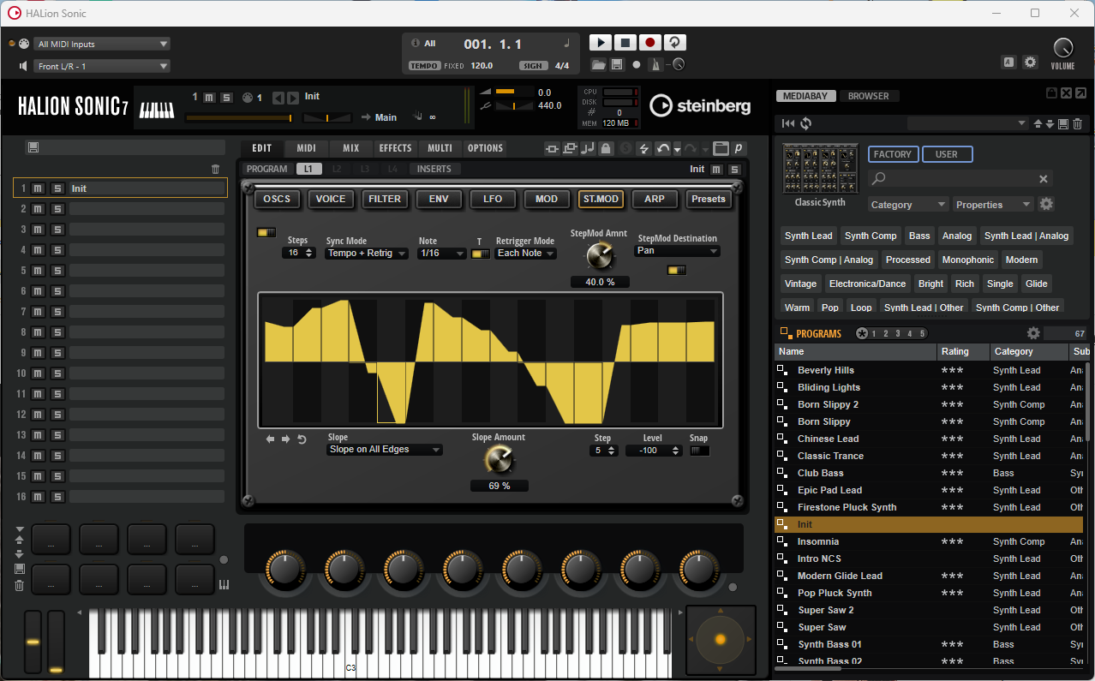Click the StepMod Amnt knob
Viewport: 1095px width, 681px height.
click(600, 254)
